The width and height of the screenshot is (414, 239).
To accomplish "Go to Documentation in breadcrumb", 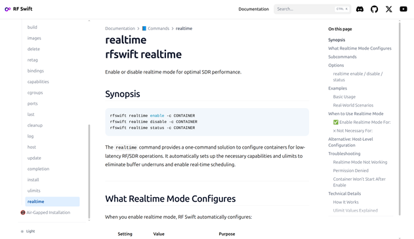I will coord(120,28).
